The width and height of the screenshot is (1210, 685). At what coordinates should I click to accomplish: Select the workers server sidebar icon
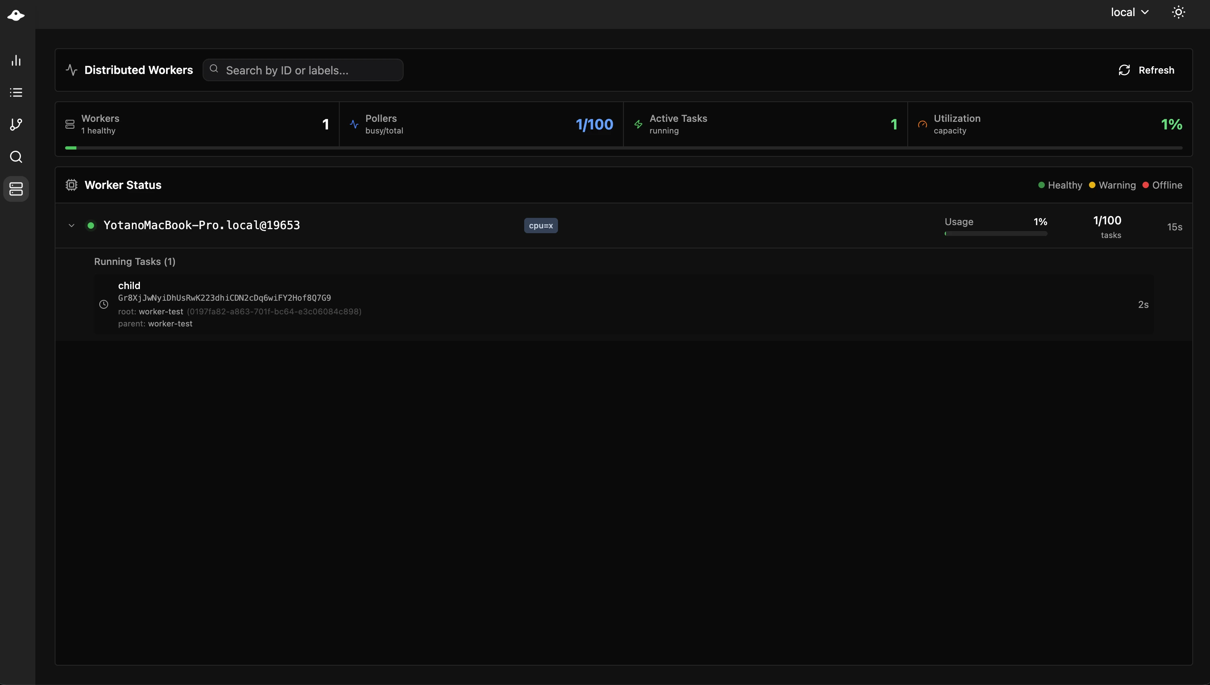pyautogui.click(x=16, y=189)
